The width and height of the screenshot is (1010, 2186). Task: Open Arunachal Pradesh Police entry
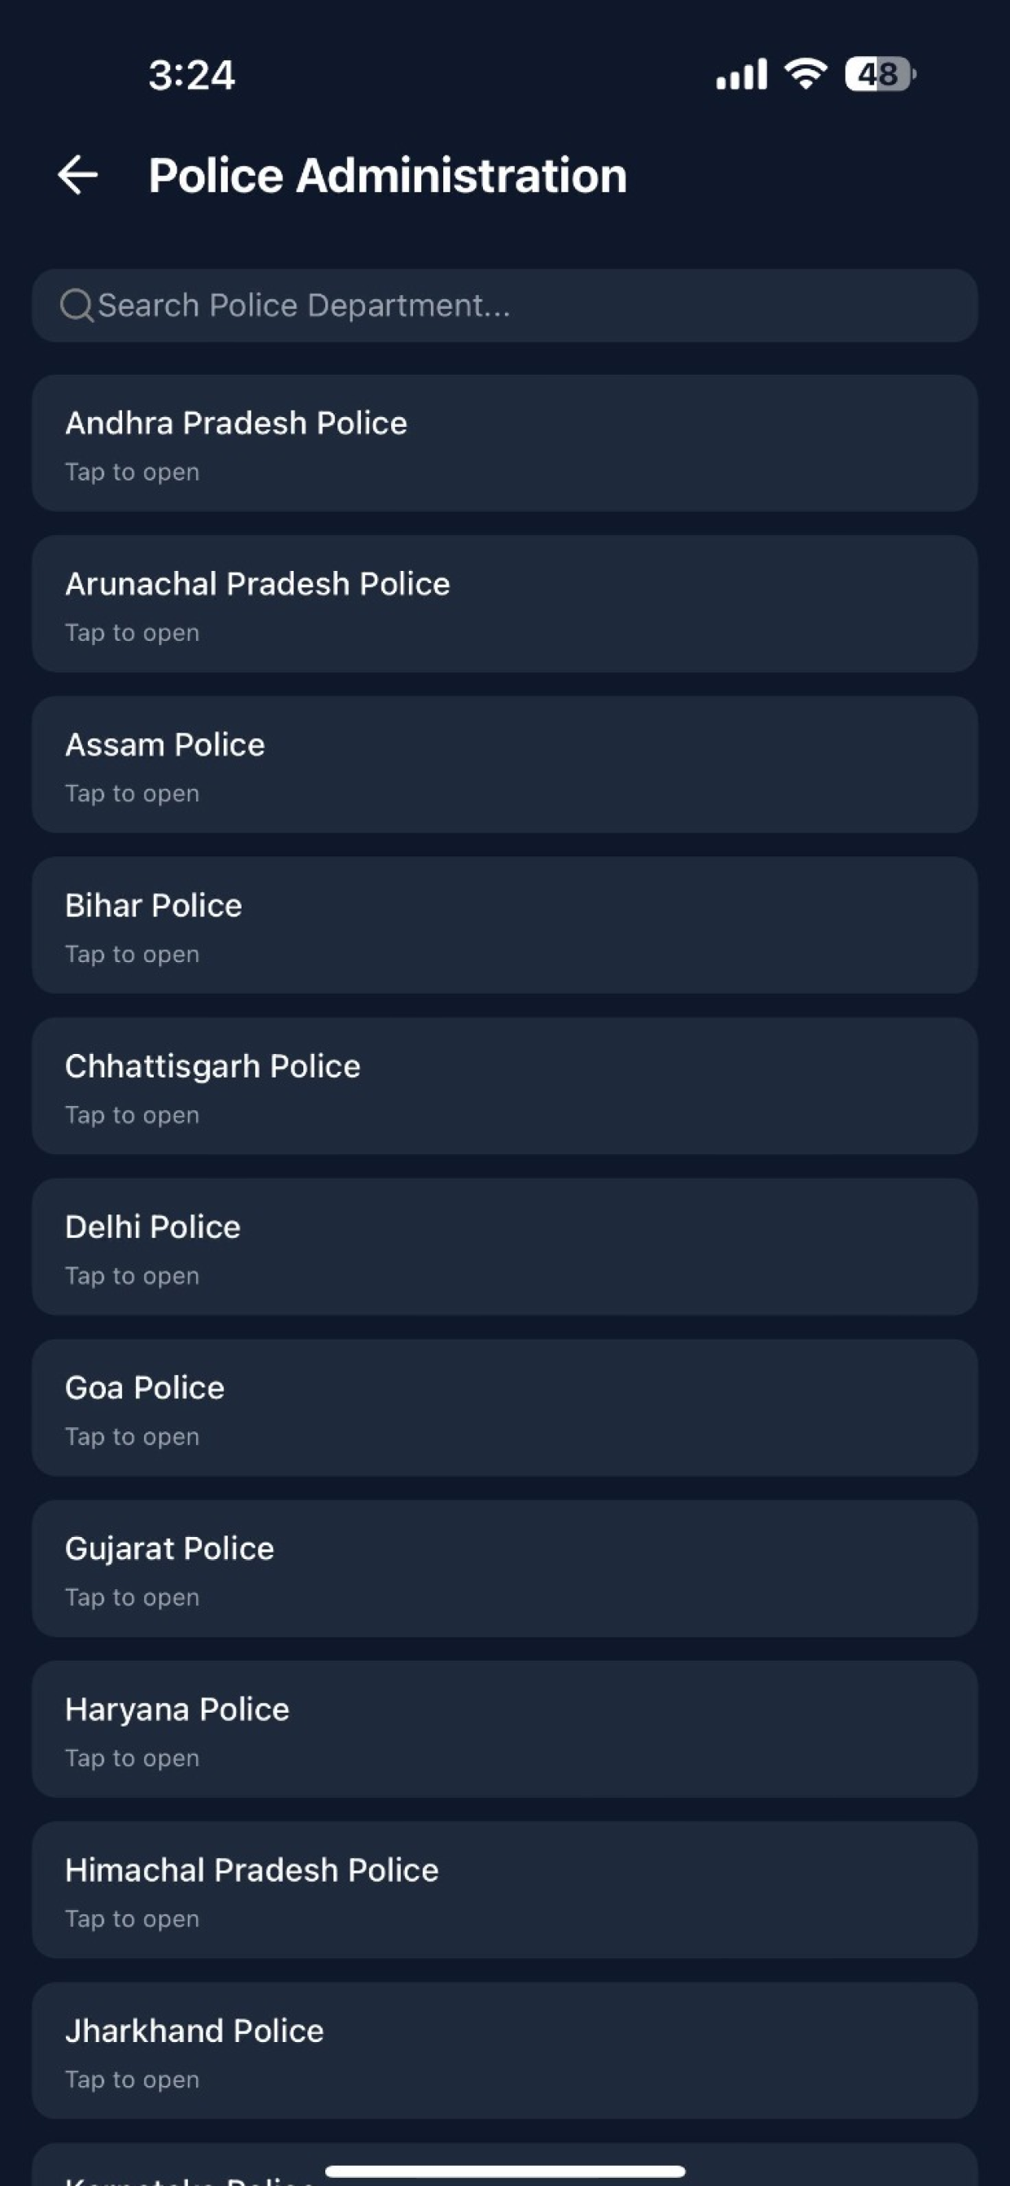point(505,603)
